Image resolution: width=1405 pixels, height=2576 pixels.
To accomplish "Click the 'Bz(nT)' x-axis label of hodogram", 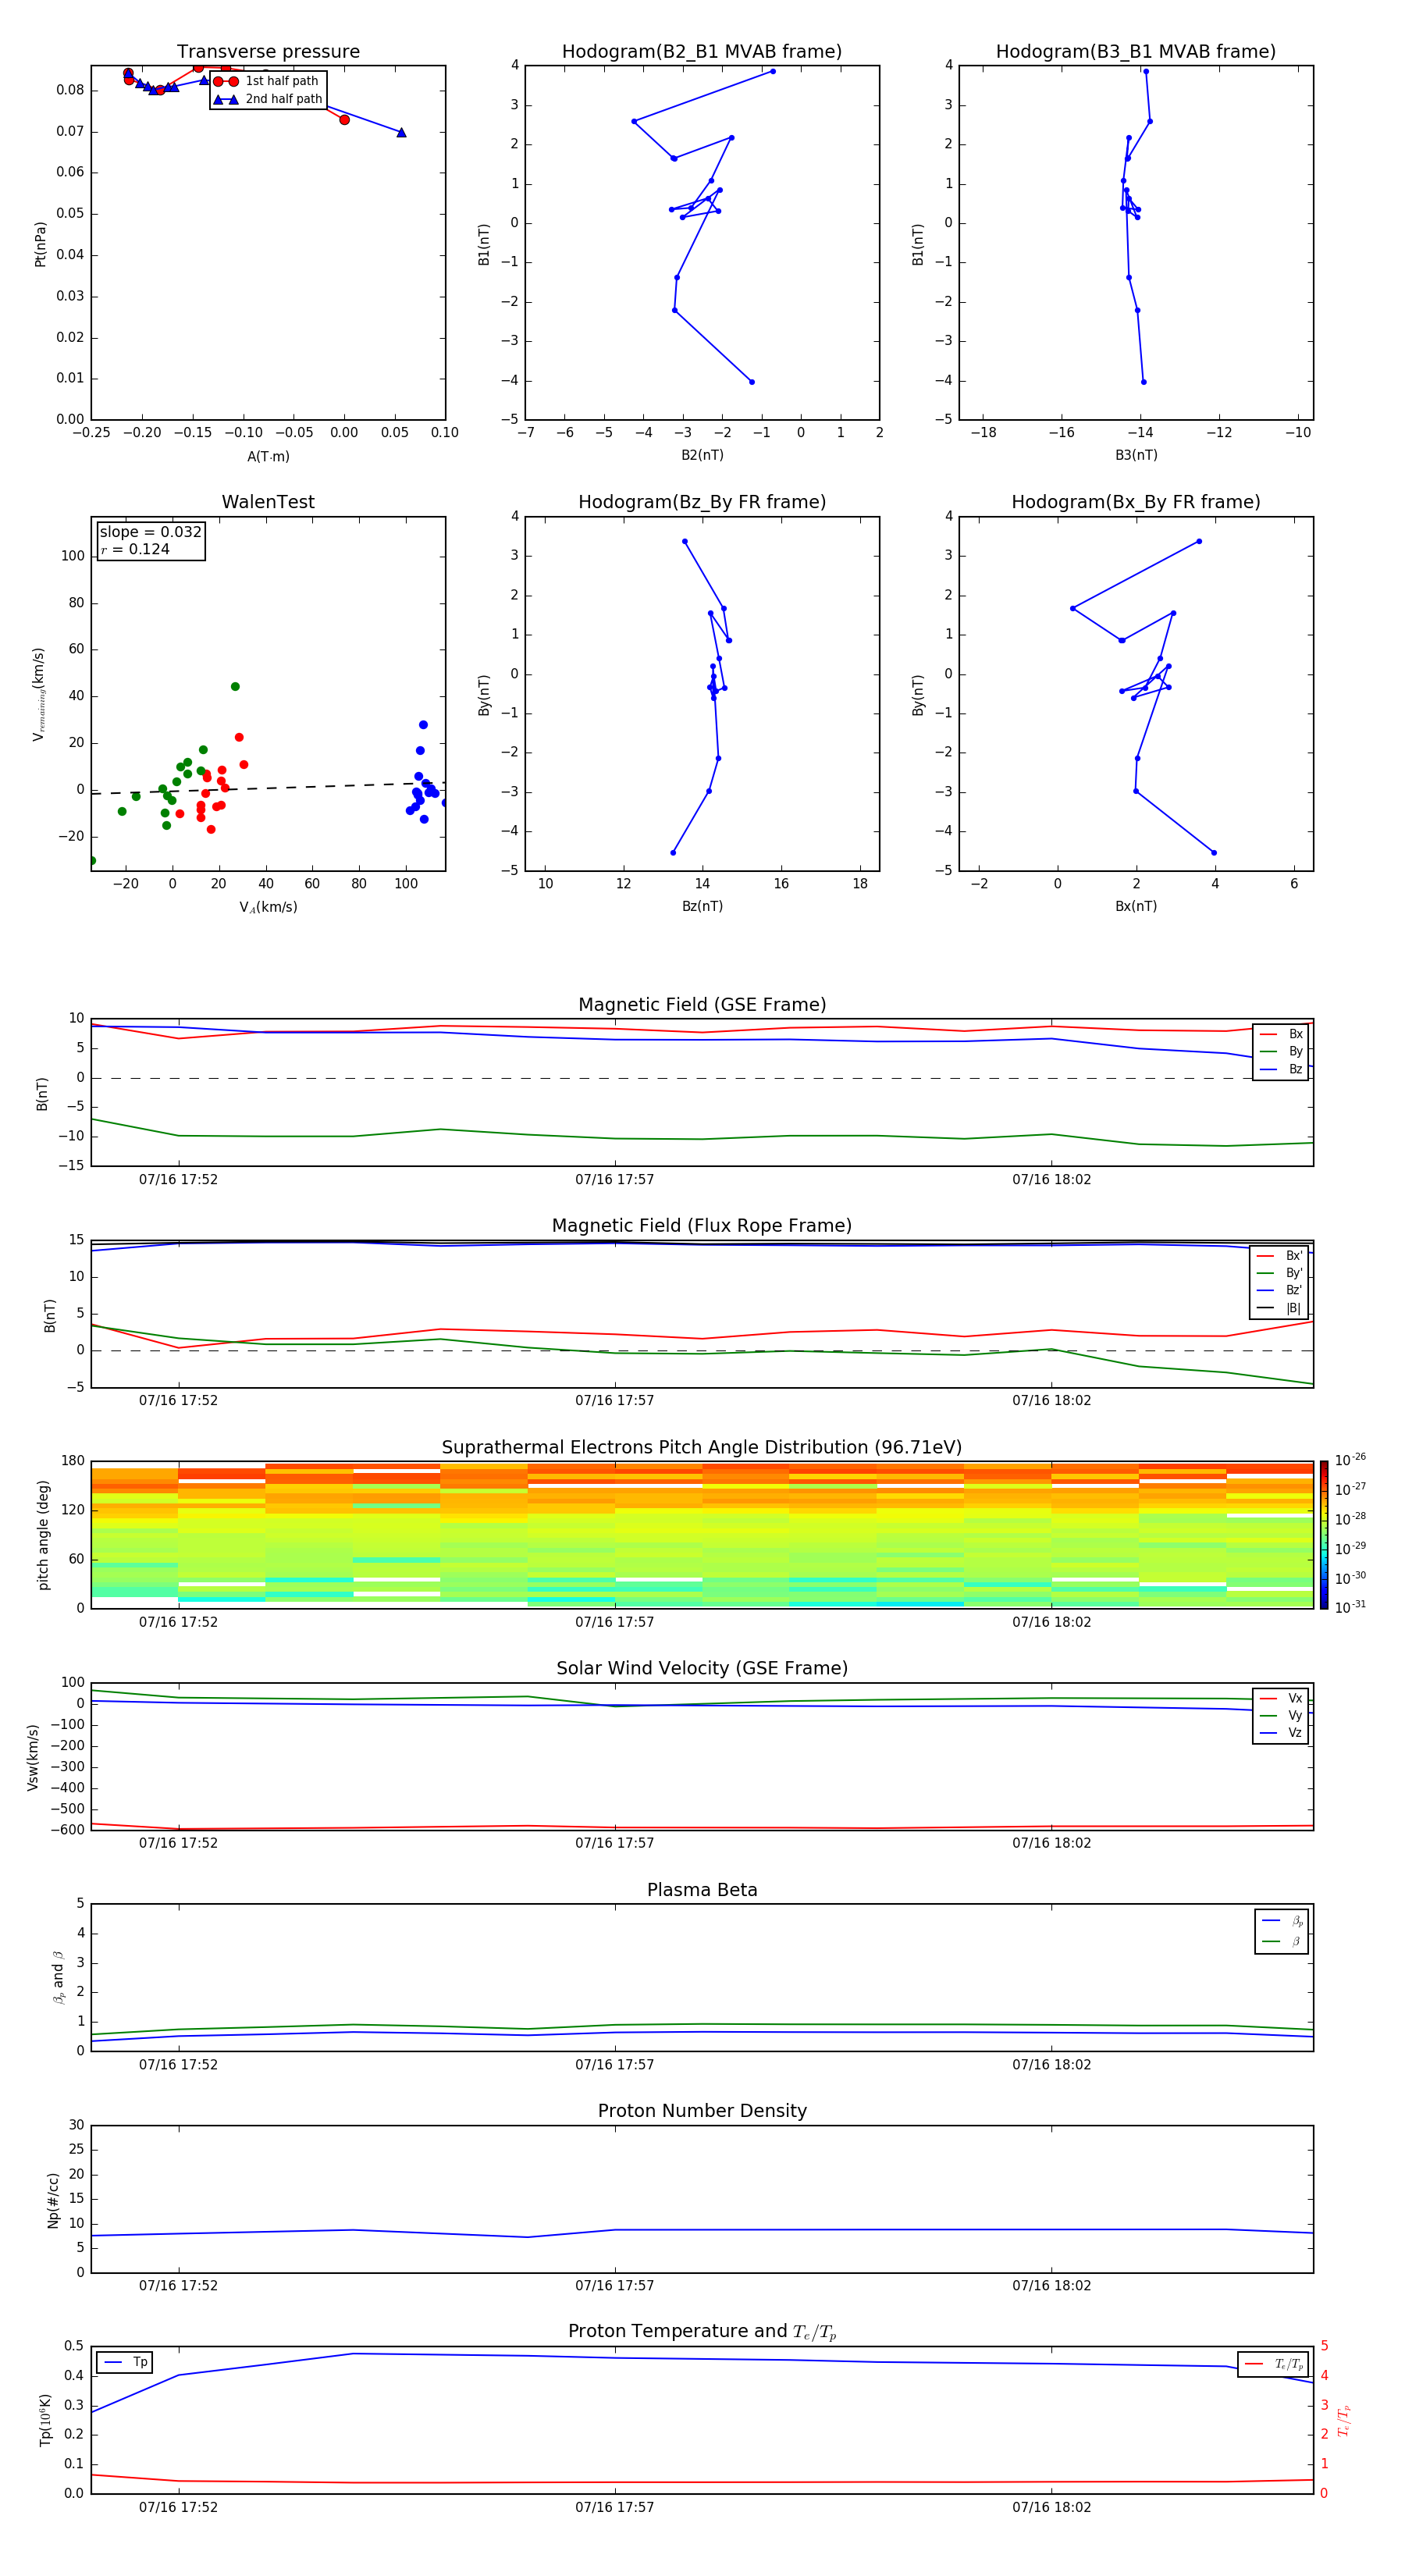I will (702, 906).
